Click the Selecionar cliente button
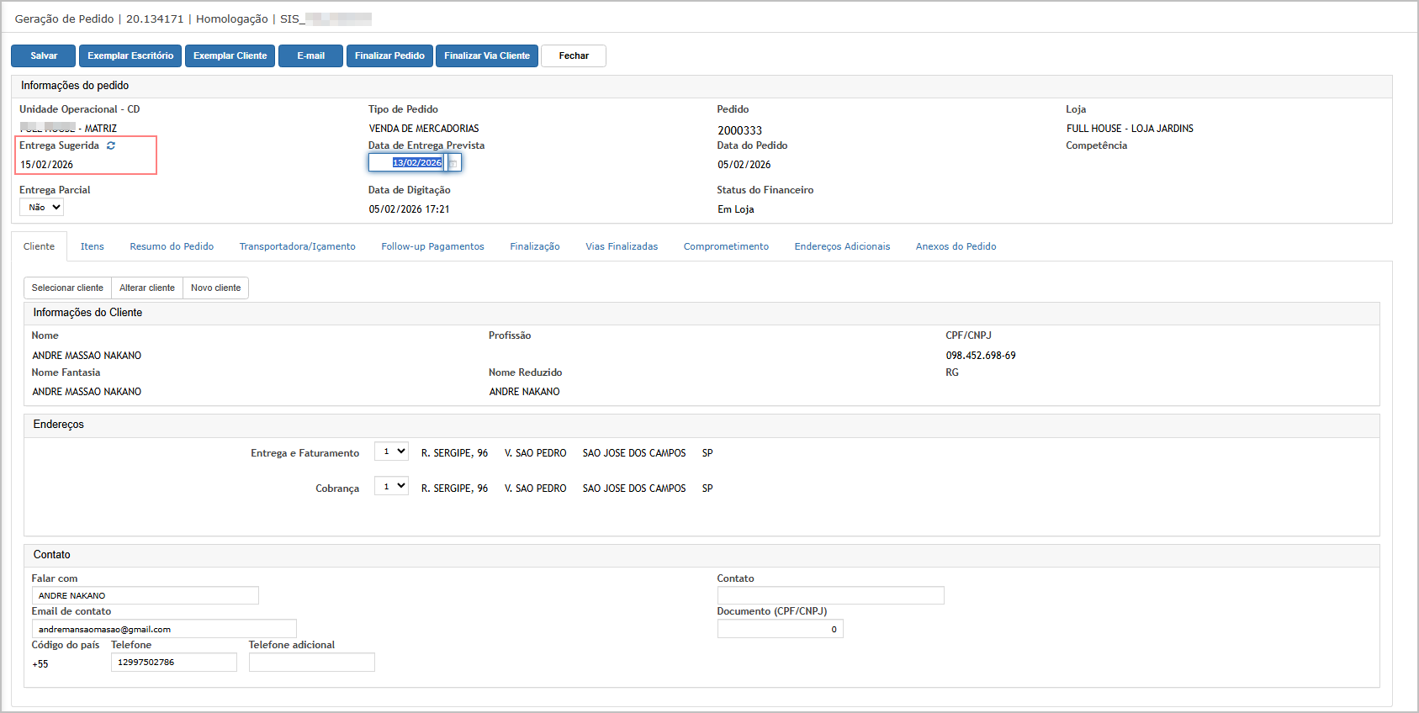 pyautogui.click(x=67, y=288)
